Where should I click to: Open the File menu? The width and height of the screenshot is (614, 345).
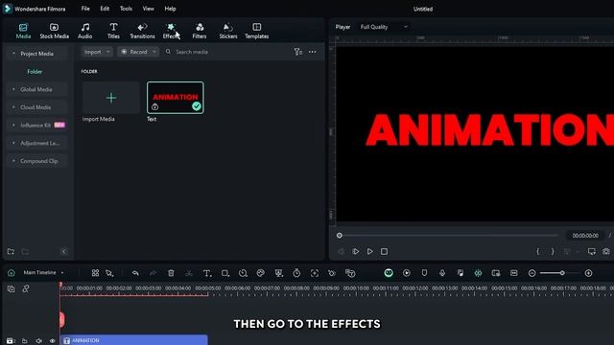pos(85,9)
